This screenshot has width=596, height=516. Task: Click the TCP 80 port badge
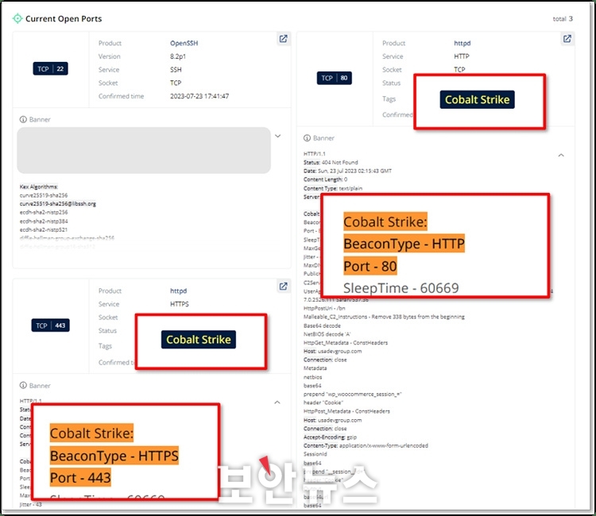[x=335, y=78]
